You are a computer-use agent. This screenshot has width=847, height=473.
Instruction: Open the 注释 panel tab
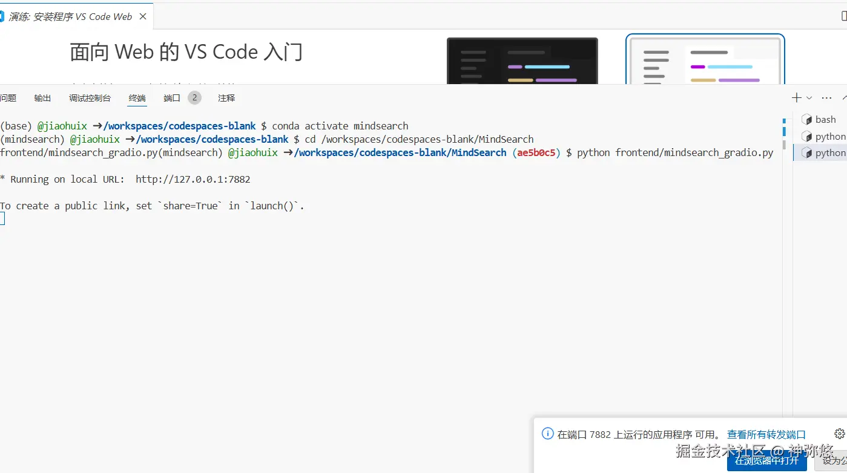tap(226, 98)
